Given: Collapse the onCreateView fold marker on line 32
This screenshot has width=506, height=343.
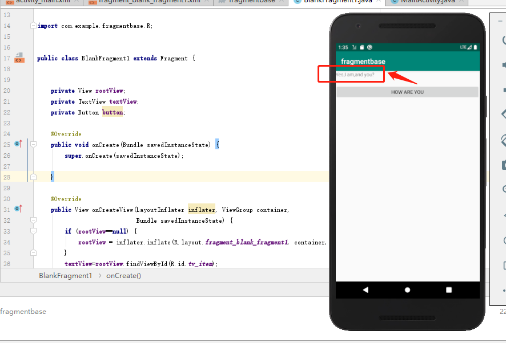Looking at the screenshot, I should tap(33, 220).
